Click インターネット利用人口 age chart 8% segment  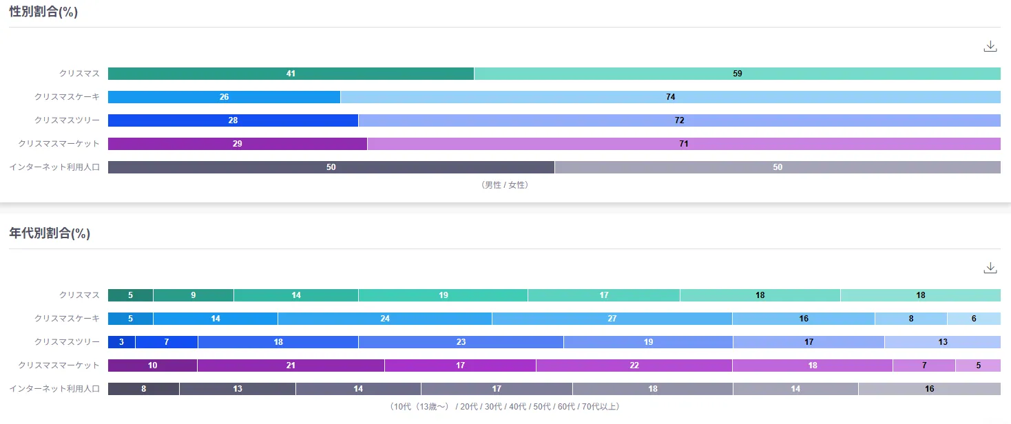click(x=143, y=389)
